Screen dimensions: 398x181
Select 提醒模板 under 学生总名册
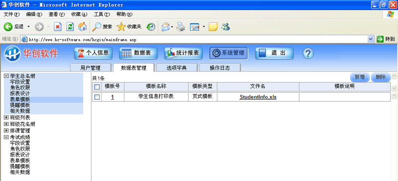(x=20, y=105)
